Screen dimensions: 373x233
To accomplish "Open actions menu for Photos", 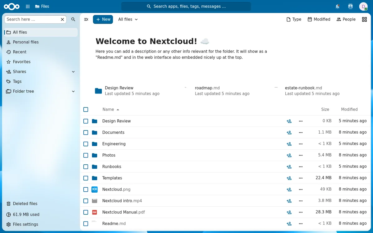I will click(x=301, y=155).
